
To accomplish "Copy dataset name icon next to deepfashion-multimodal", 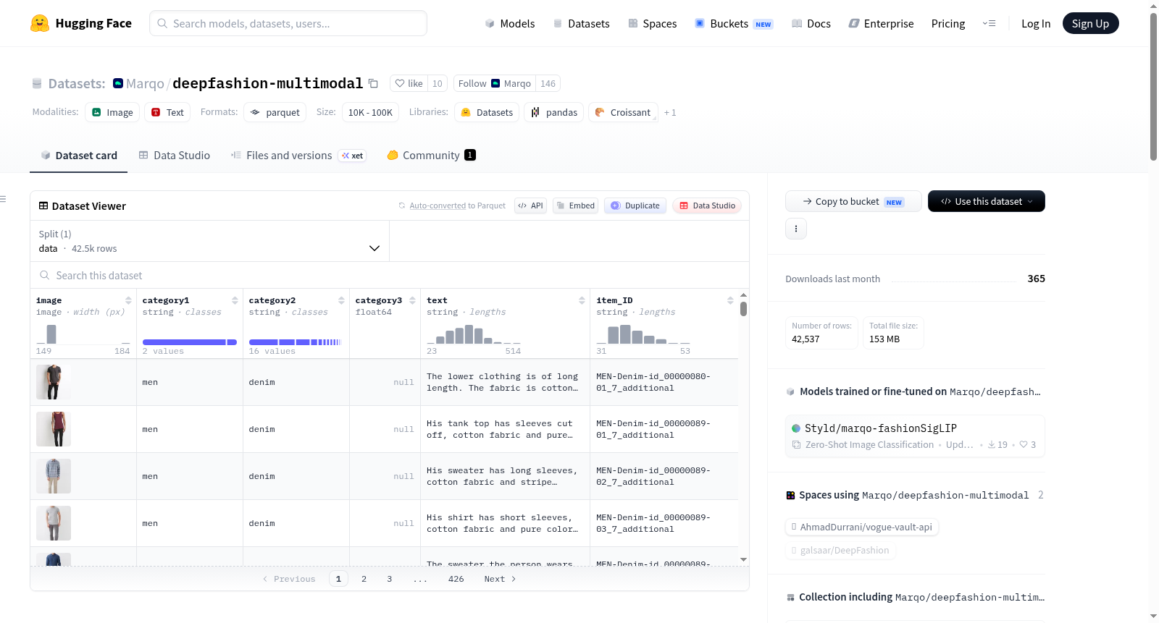I will tap(373, 83).
